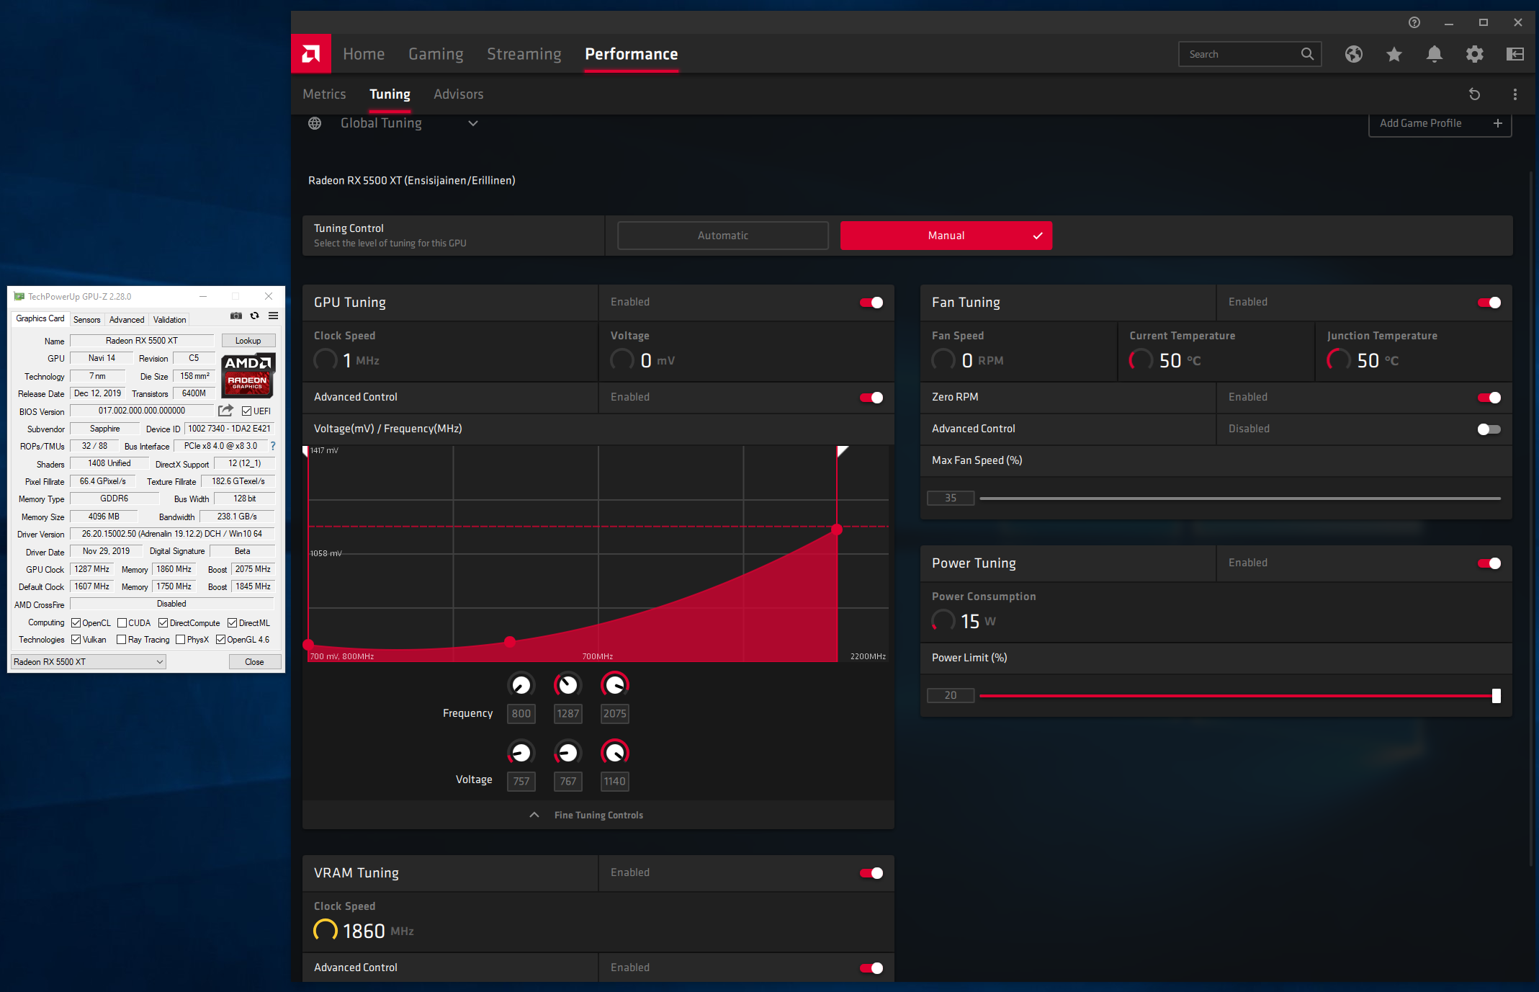This screenshot has height=992, width=1539.
Task: Open the Home tab
Action: click(x=364, y=54)
